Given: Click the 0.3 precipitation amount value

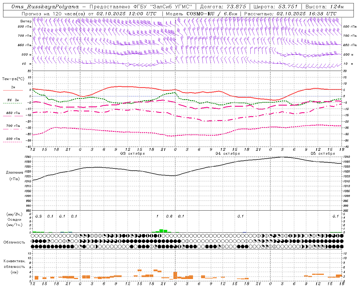Looking at the screenshot, I should (x=39, y=216).
